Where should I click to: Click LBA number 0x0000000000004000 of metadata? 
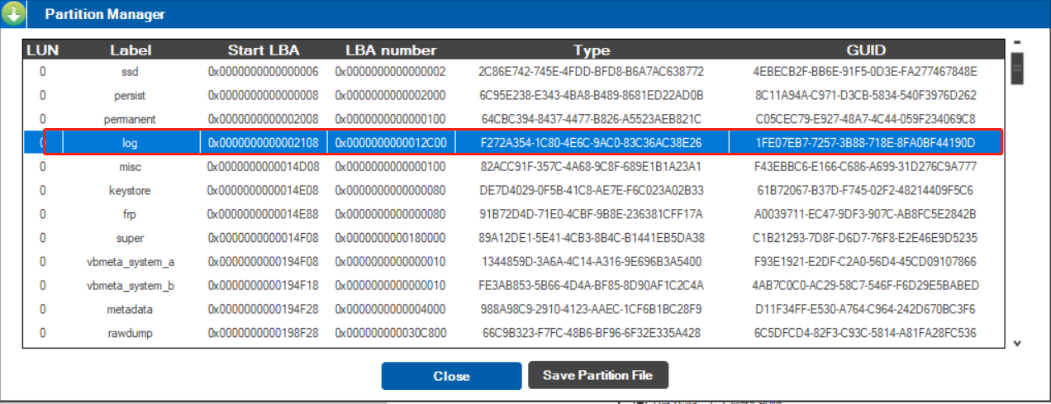(391, 310)
